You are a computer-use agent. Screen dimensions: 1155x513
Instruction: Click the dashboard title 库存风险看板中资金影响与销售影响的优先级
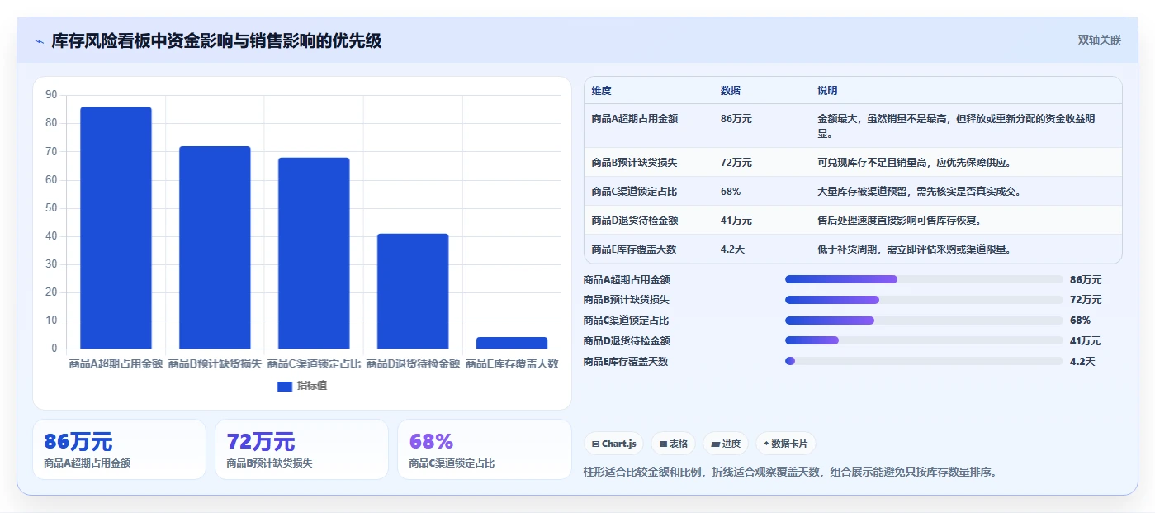point(216,40)
